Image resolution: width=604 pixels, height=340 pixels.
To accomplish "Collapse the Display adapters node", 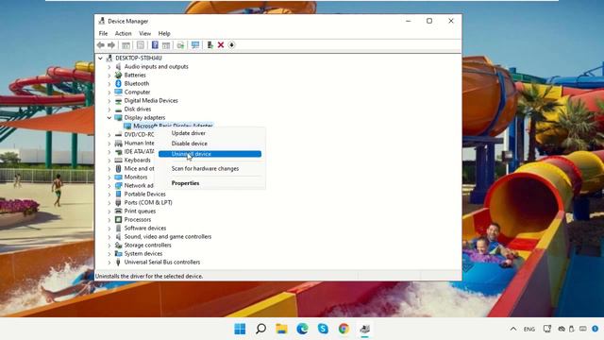I will point(109,117).
